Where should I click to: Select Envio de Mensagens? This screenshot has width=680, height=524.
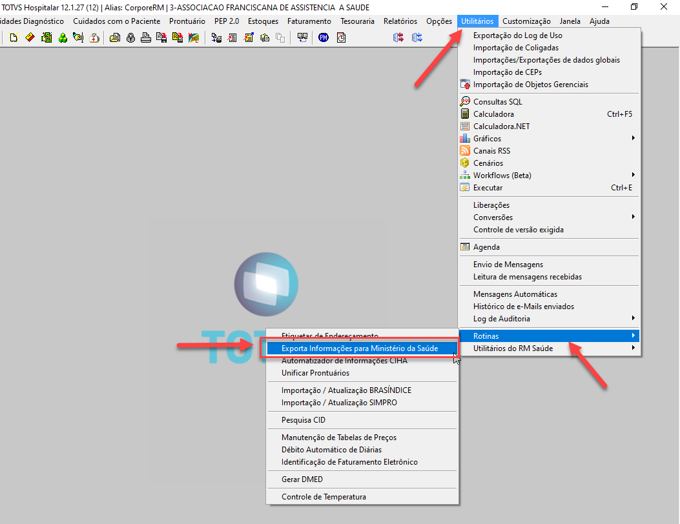tap(549, 265)
